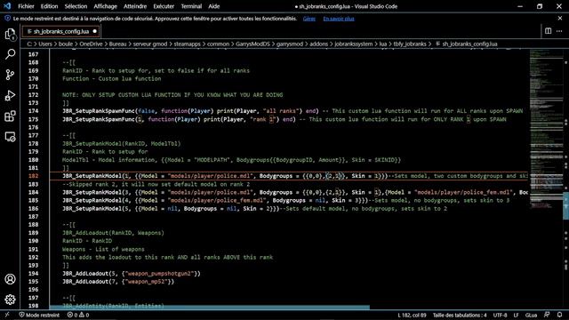Show errors and warnings problems panel
Image resolution: width=569 pixels, height=320 pixels.
click(78, 315)
